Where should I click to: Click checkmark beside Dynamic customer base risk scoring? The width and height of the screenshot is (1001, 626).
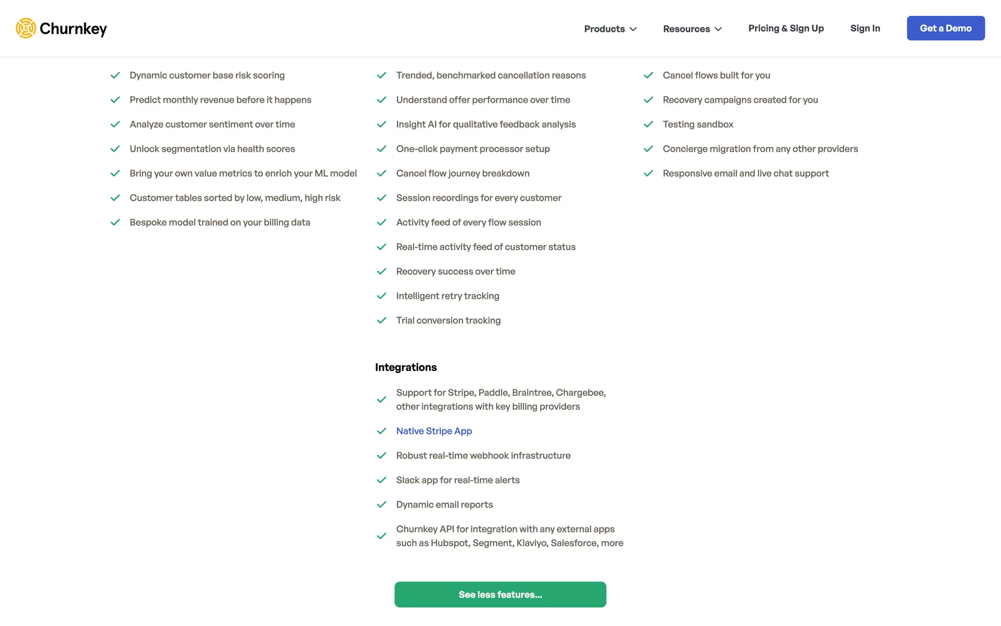tap(115, 75)
